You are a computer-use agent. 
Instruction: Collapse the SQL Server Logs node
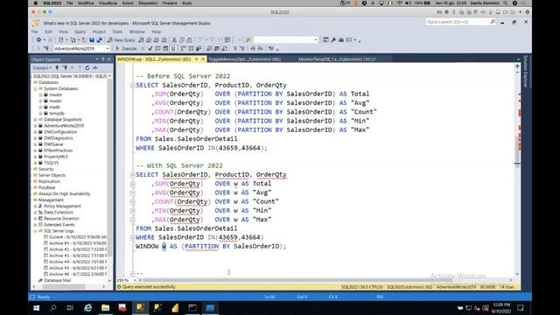tap(35, 231)
